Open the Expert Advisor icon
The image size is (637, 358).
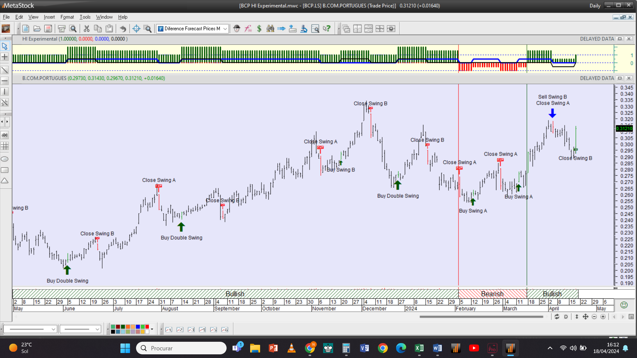tap(237, 29)
